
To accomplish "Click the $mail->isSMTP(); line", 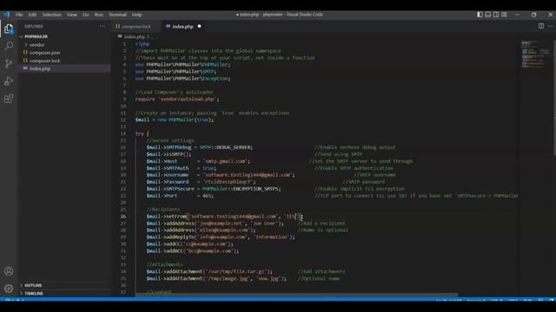I will [169, 154].
